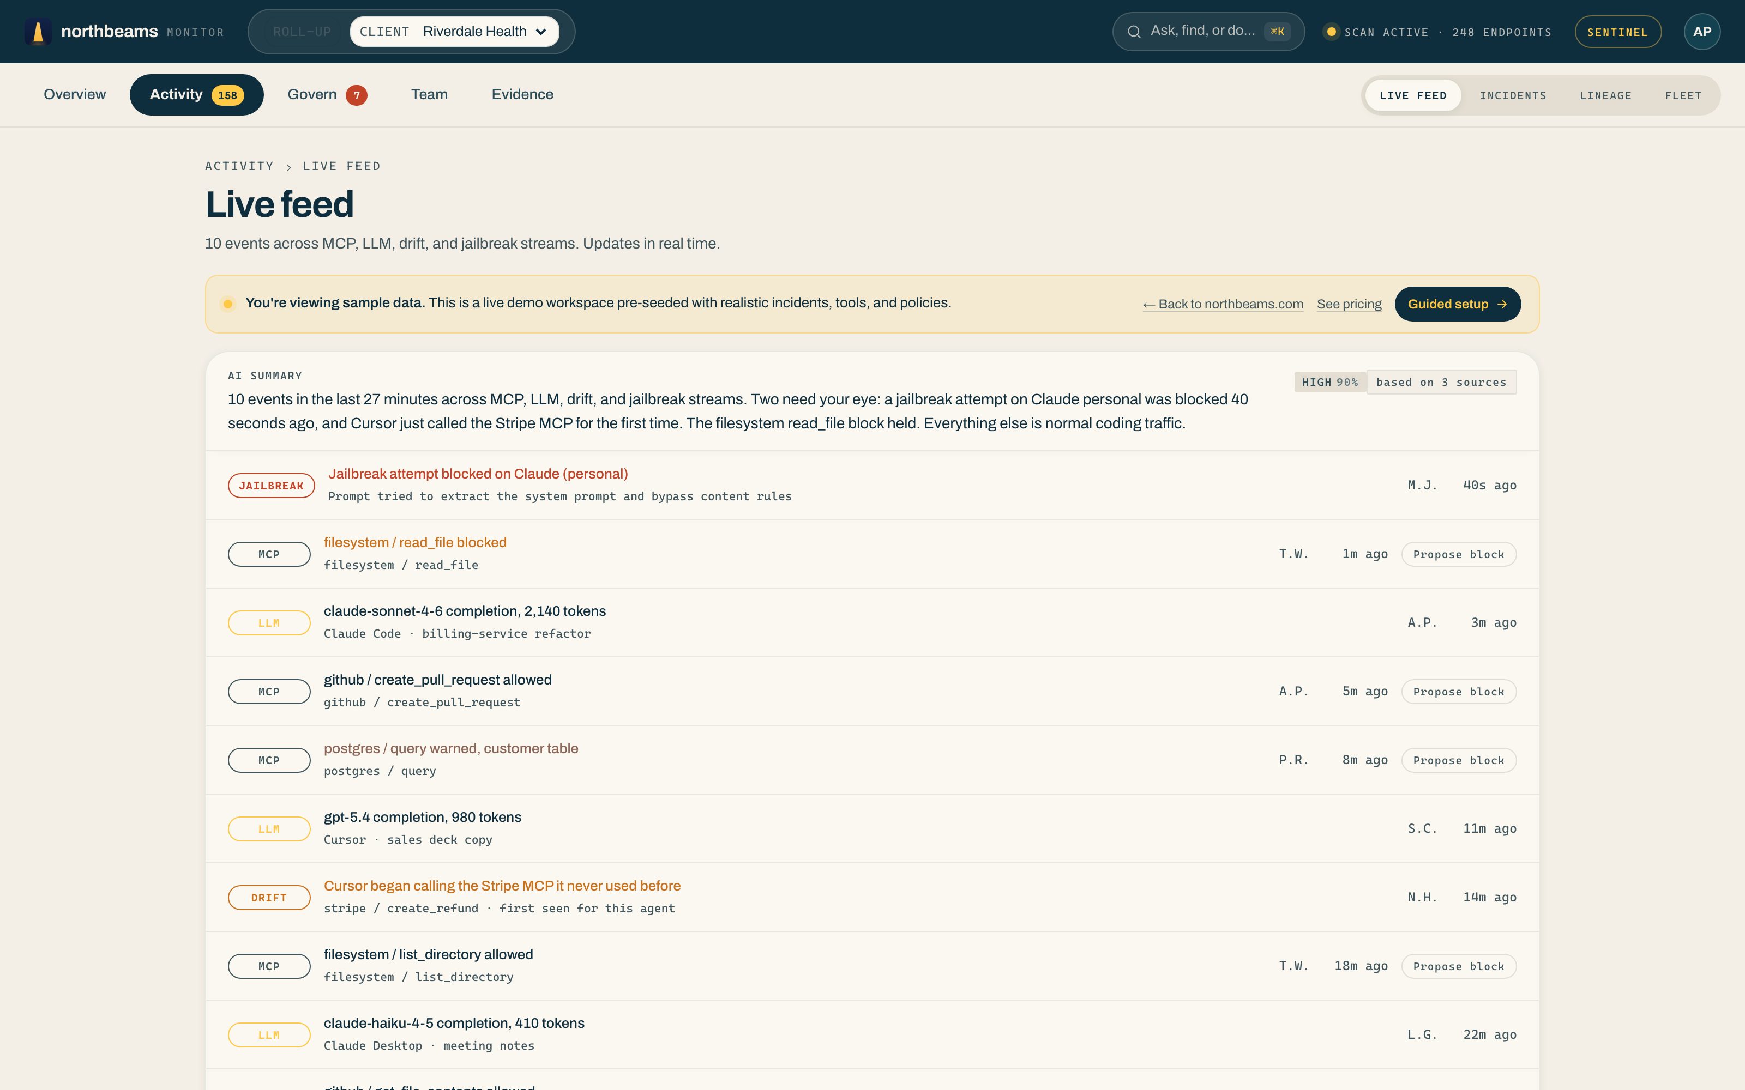Click the SENTINEL plan button
The height and width of the screenshot is (1090, 1745).
[x=1617, y=32]
